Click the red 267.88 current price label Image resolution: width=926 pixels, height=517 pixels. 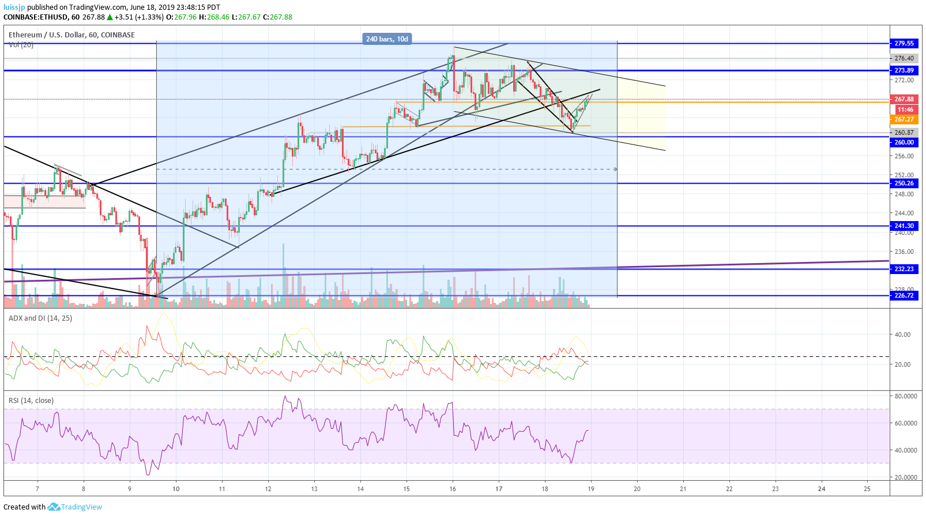pos(904,99)
